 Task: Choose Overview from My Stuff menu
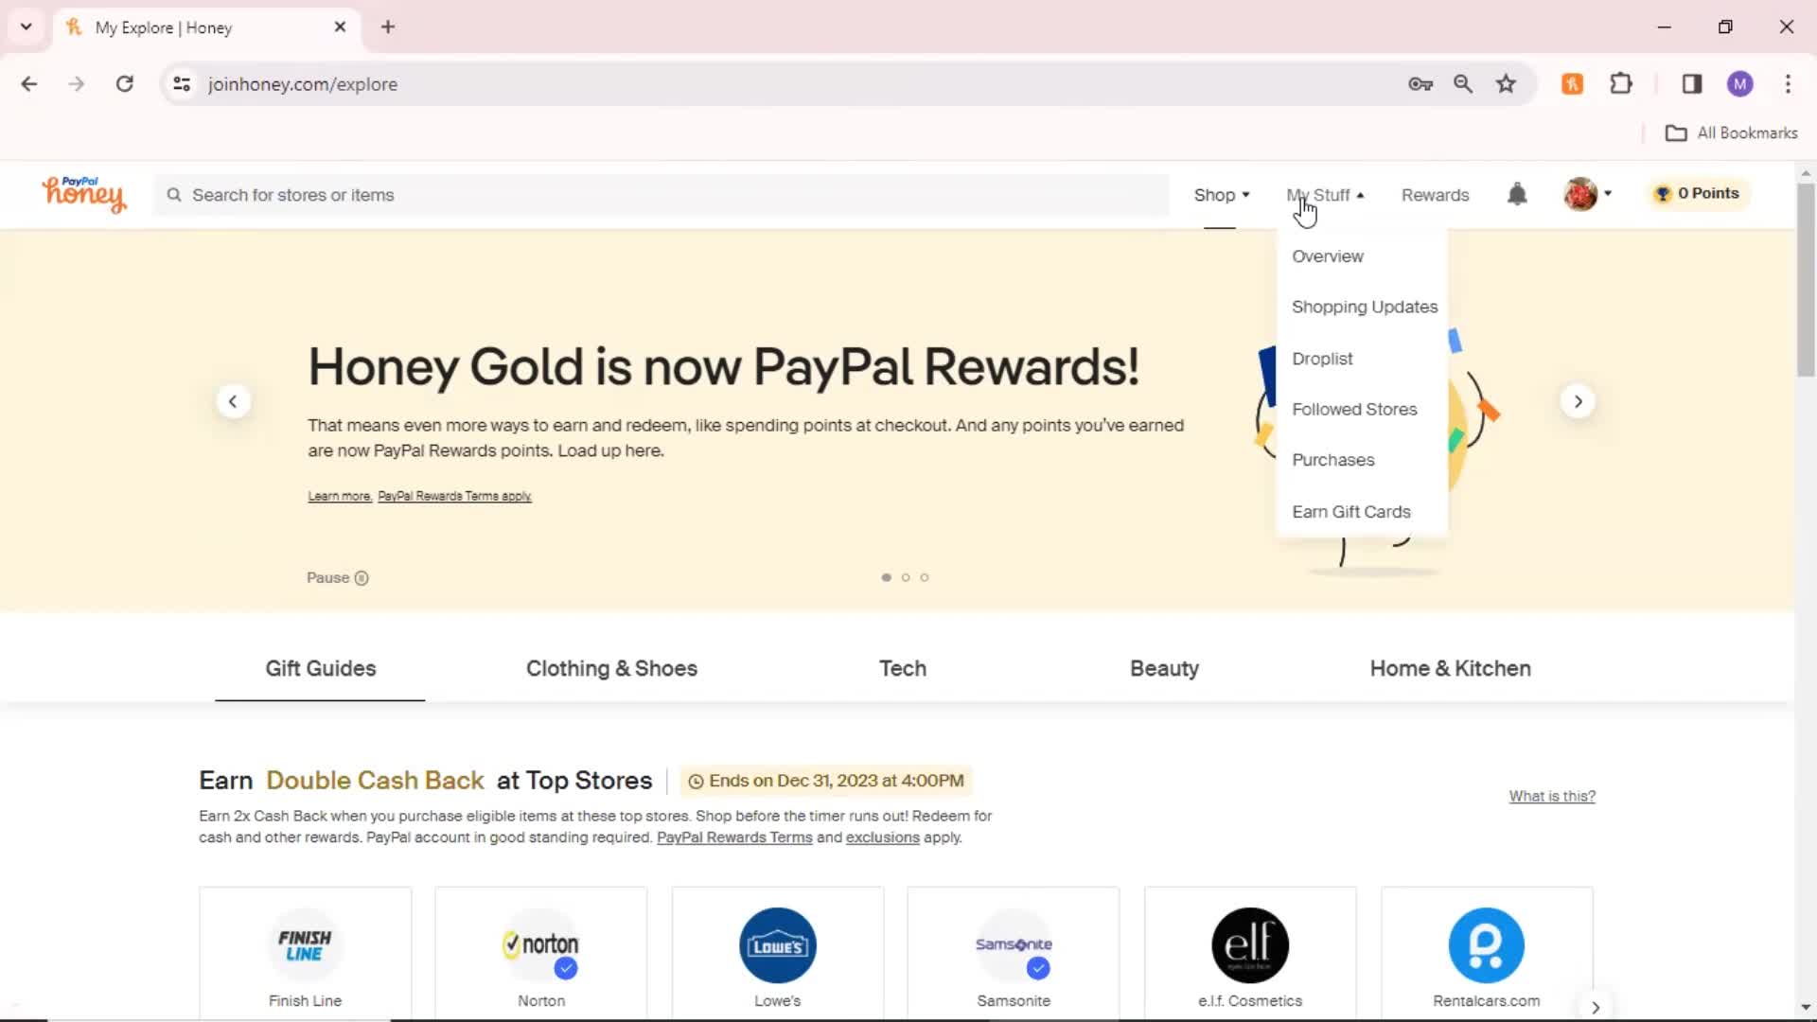tap(1327, 256)
